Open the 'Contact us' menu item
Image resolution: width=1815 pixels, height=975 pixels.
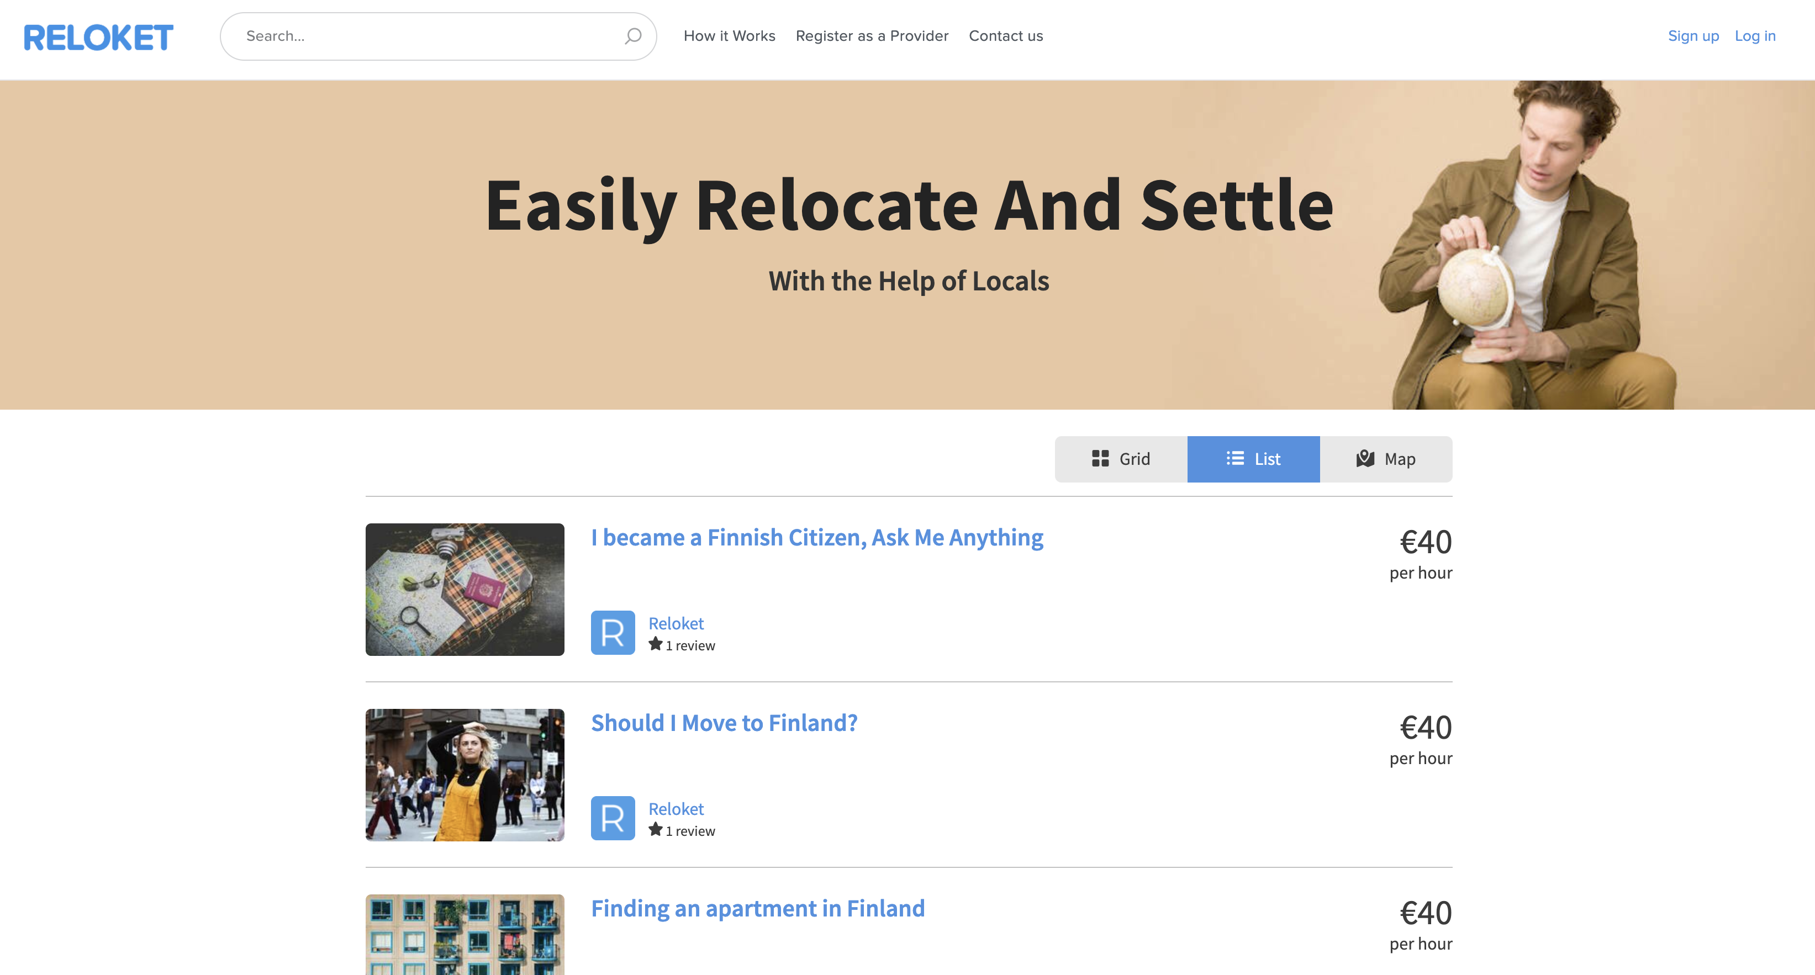tap(1005, 35)
